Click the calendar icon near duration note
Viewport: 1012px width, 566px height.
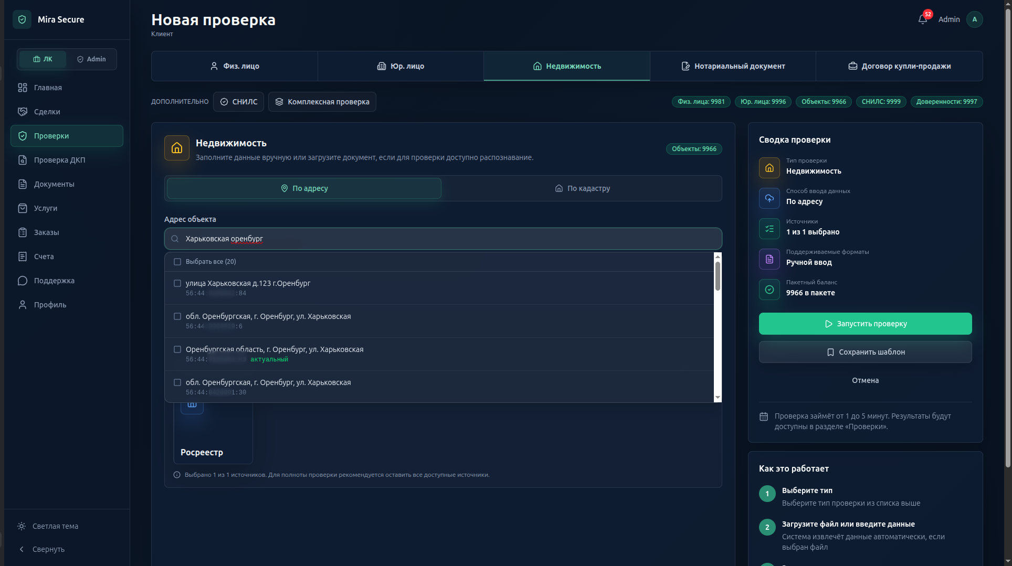coord(764,417)
